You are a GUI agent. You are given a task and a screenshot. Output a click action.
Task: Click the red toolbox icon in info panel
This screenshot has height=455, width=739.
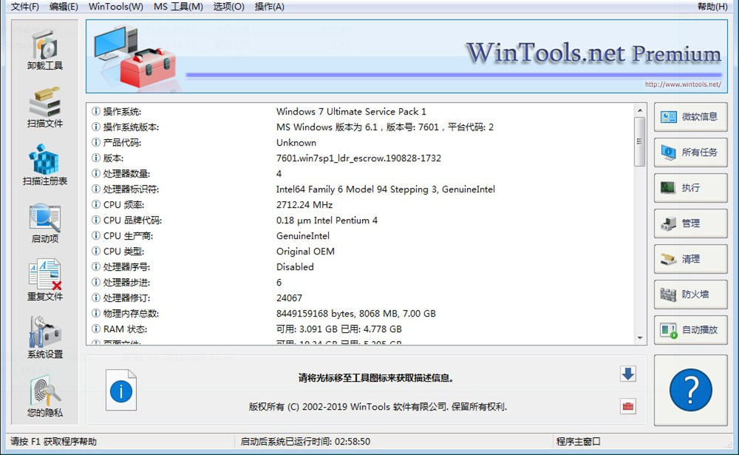point(627,406)
